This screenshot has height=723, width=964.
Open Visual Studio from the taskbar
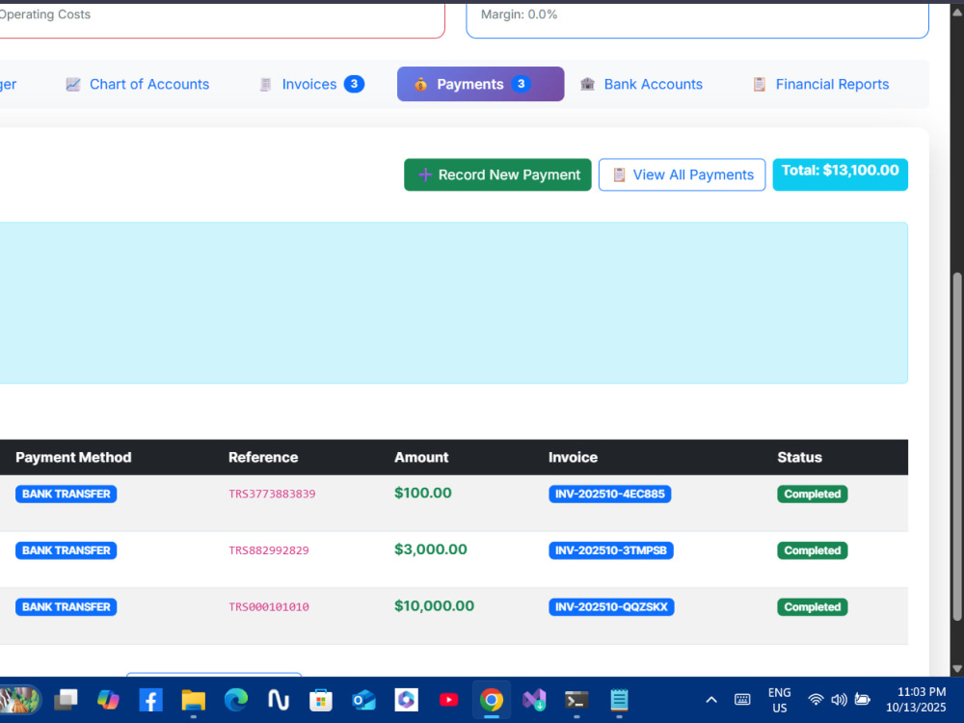[x=534, y=700]
